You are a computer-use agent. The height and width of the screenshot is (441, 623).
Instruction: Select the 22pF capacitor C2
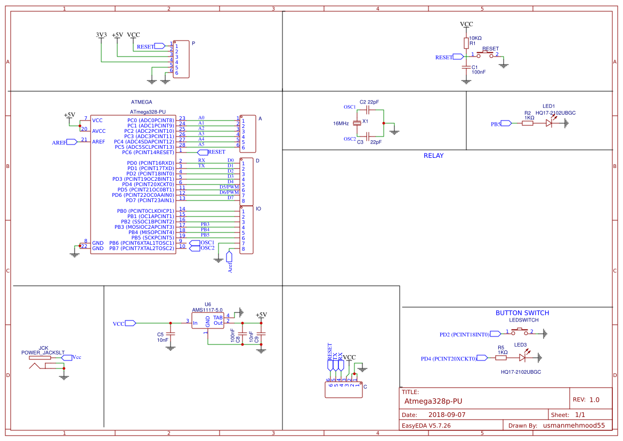[367, 110]
